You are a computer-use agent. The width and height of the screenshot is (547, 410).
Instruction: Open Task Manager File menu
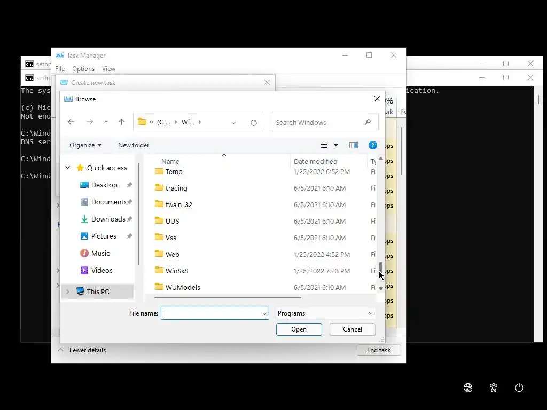(60, 69)
